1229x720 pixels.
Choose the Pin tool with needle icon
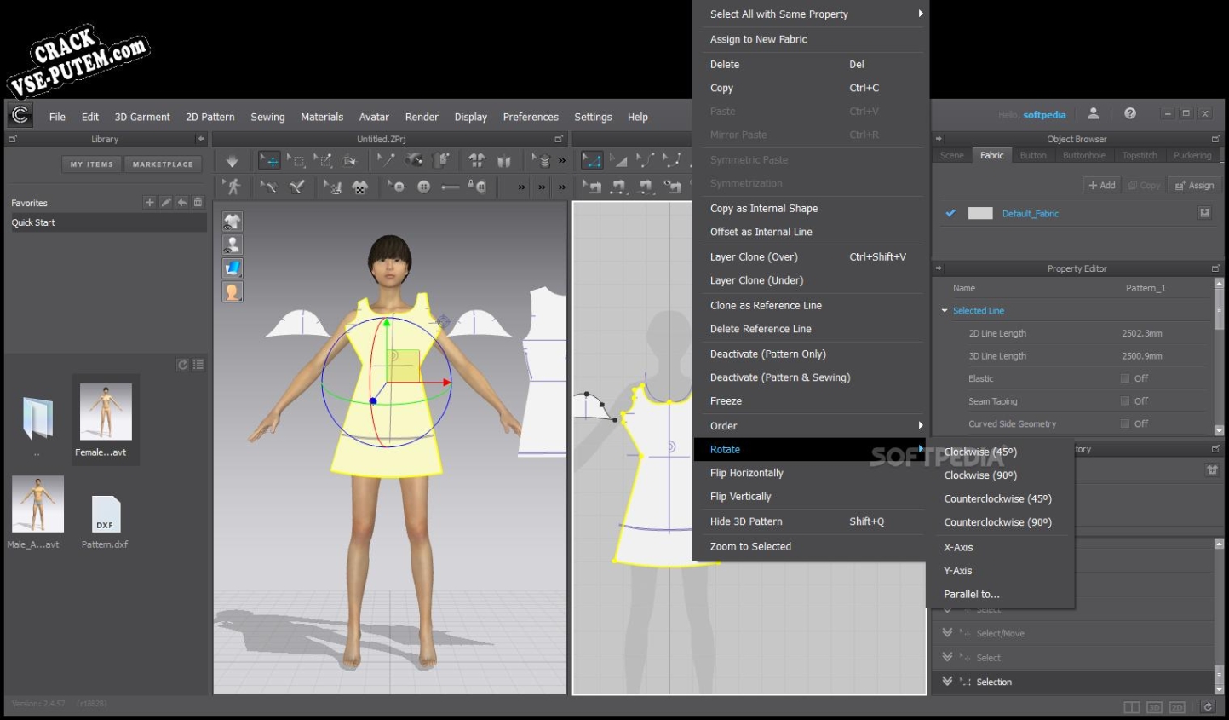point(385,160)
